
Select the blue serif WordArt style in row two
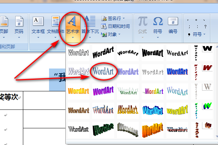click(103, 72)
